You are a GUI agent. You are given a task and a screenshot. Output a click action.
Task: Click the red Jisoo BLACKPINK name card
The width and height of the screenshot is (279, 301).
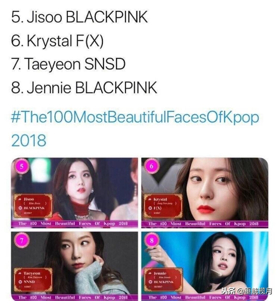[x=33, y=206]
